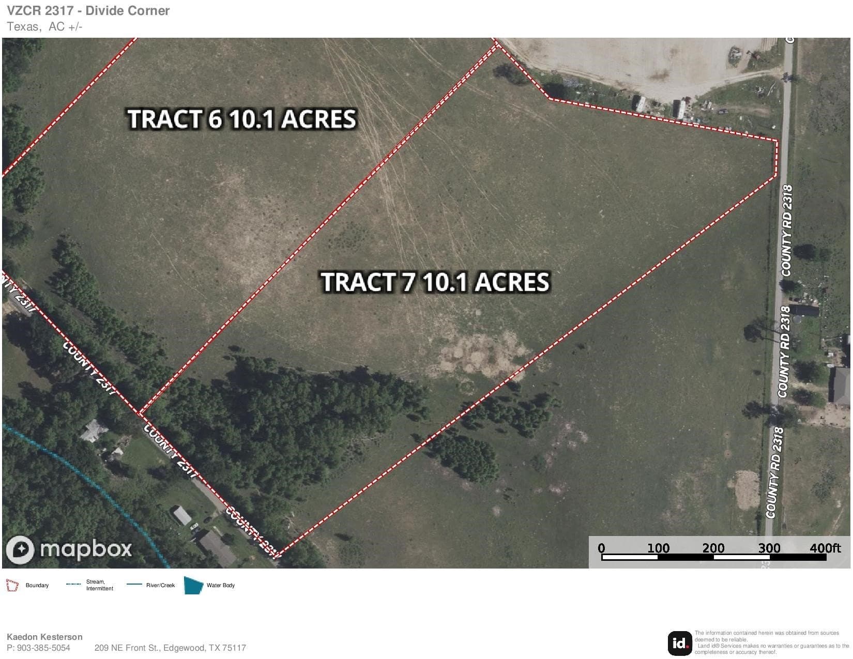Click the Water Body legend text
This screenshot has width=853, height=659.
tap(221, 586)
